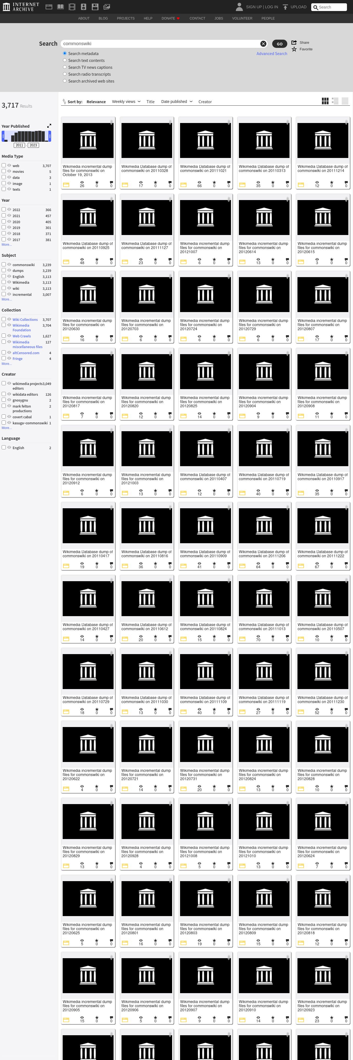Click the magnifier icon in top search box

[x=316, y=7]
